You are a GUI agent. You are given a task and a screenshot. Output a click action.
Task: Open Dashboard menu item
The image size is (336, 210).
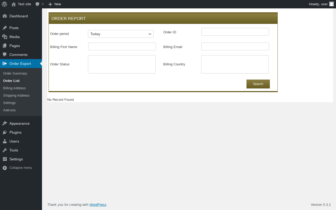tap(19, 16)
